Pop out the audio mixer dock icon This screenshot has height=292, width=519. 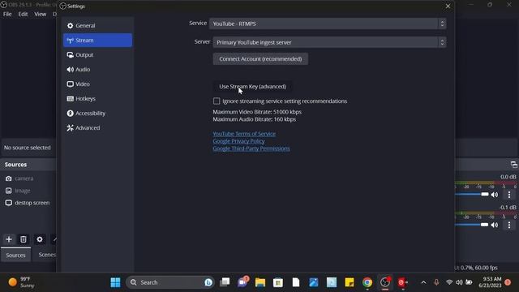pyautogui.click(x=513, y=165)
